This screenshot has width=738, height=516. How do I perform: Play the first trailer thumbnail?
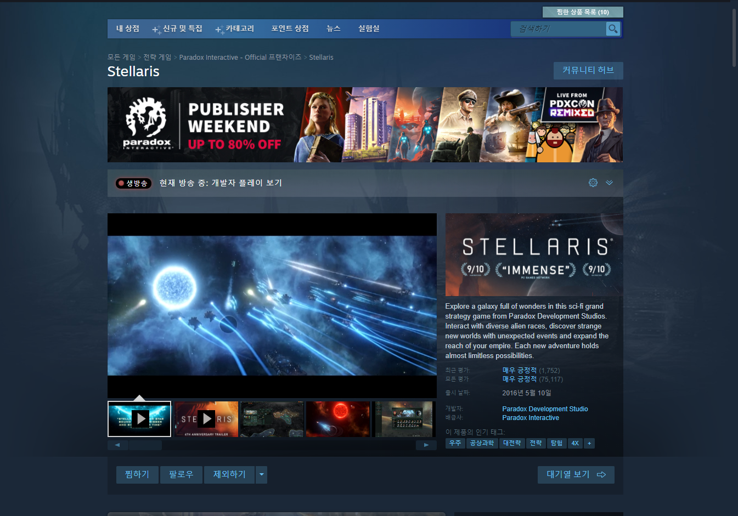coord(139,419)
